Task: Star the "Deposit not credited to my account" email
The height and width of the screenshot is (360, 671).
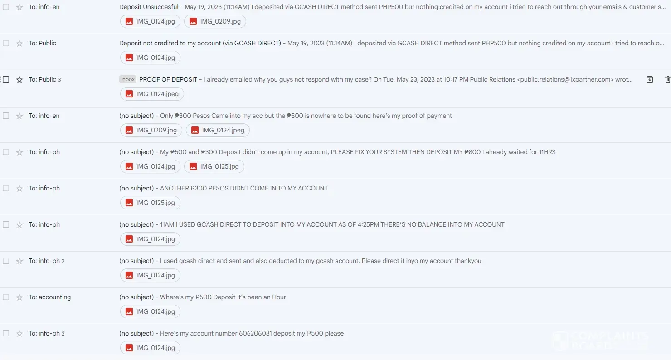Action: 19,43
